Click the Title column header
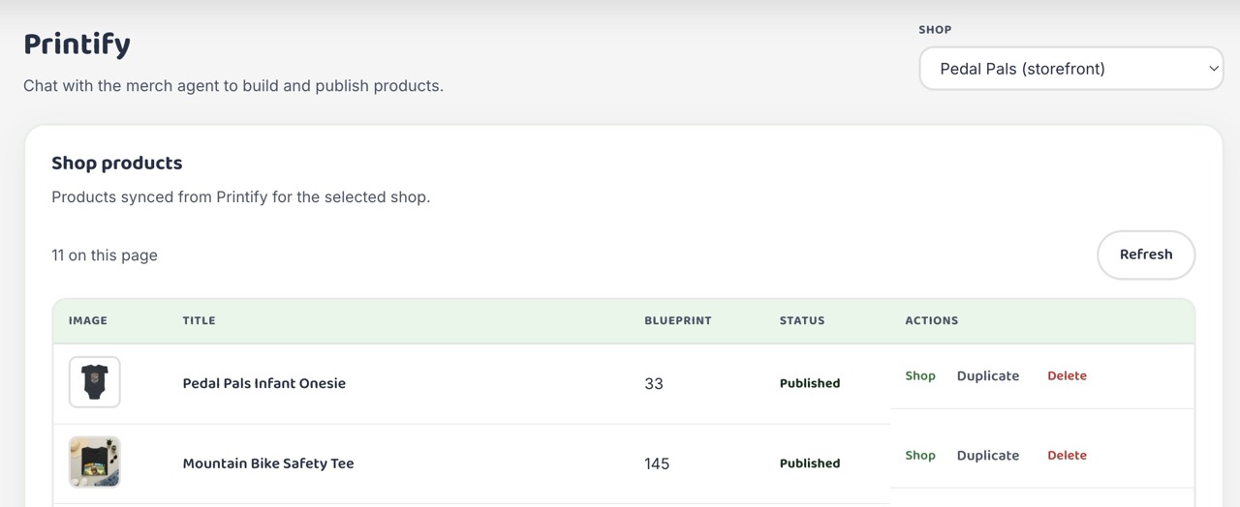 point(199,320)
